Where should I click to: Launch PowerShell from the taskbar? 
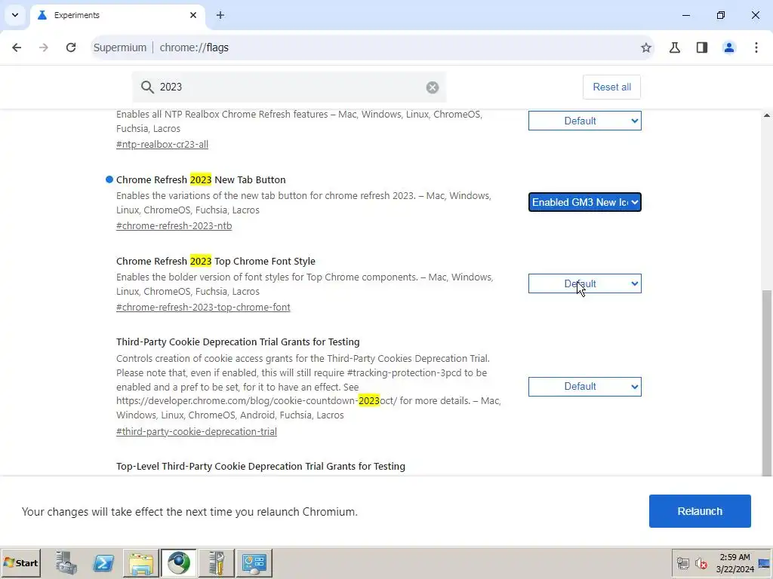103,562
